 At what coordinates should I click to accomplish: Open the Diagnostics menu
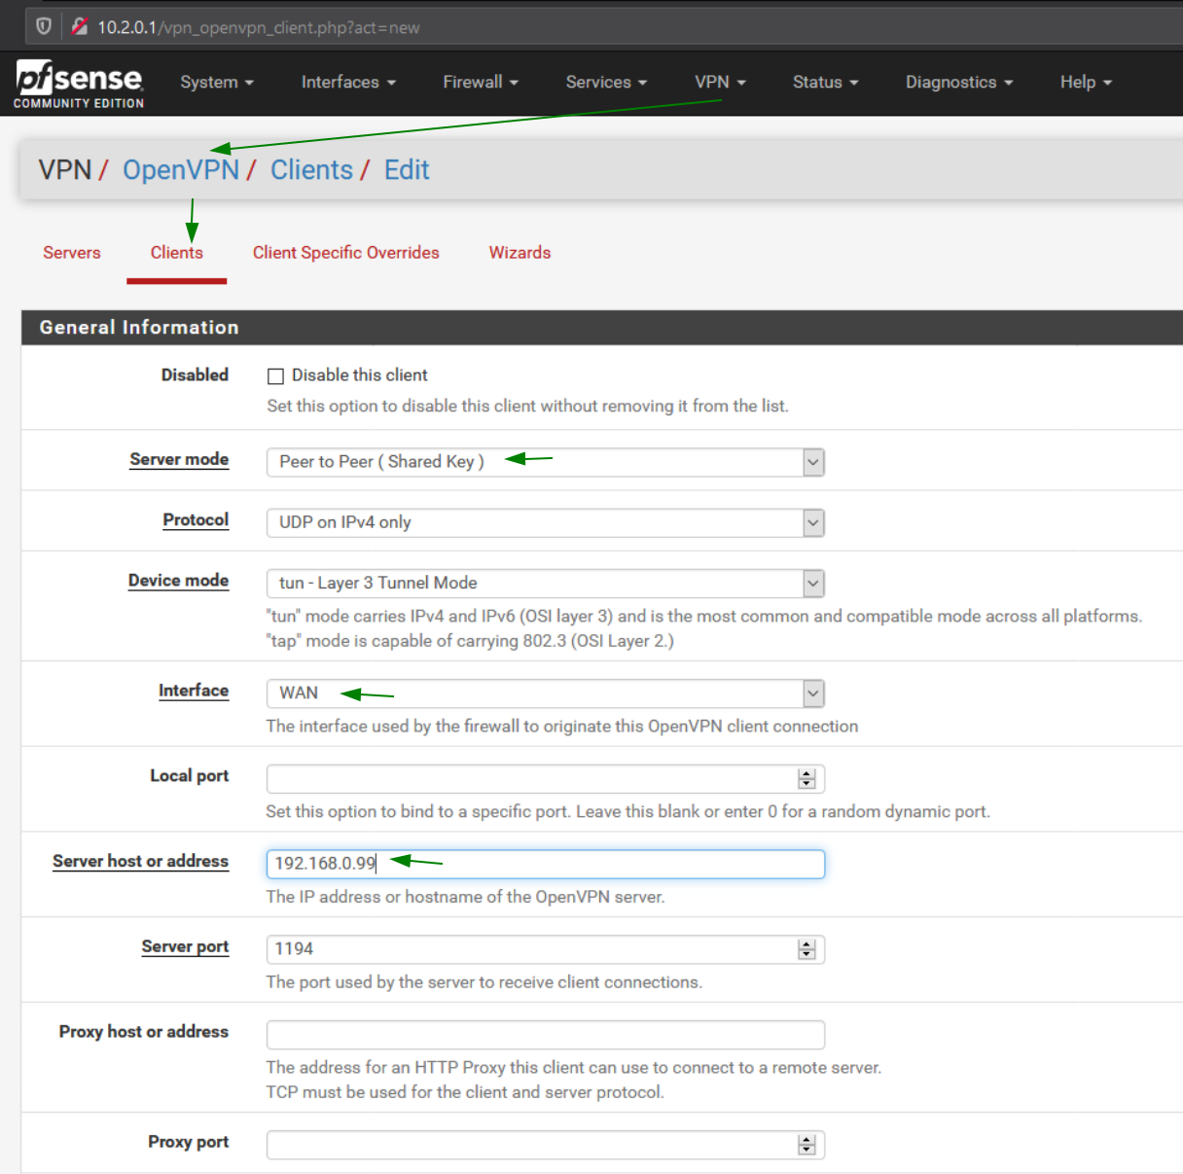tap(959, 83)
